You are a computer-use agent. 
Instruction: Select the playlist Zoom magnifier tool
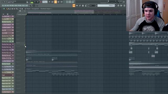(x=20, y=9)
